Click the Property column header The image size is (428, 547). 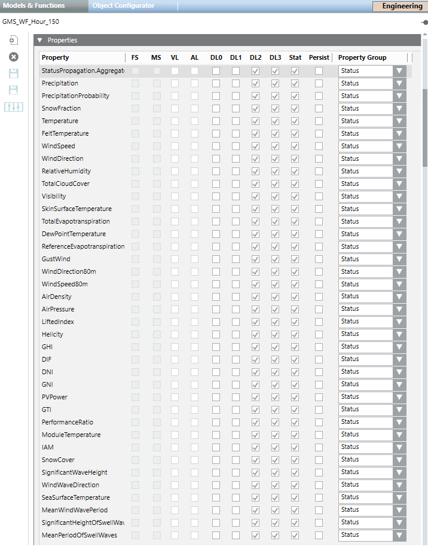56,58
